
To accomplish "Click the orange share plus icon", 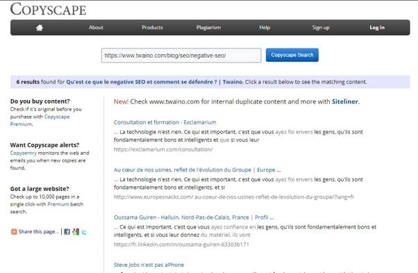I will click(14, 232).
